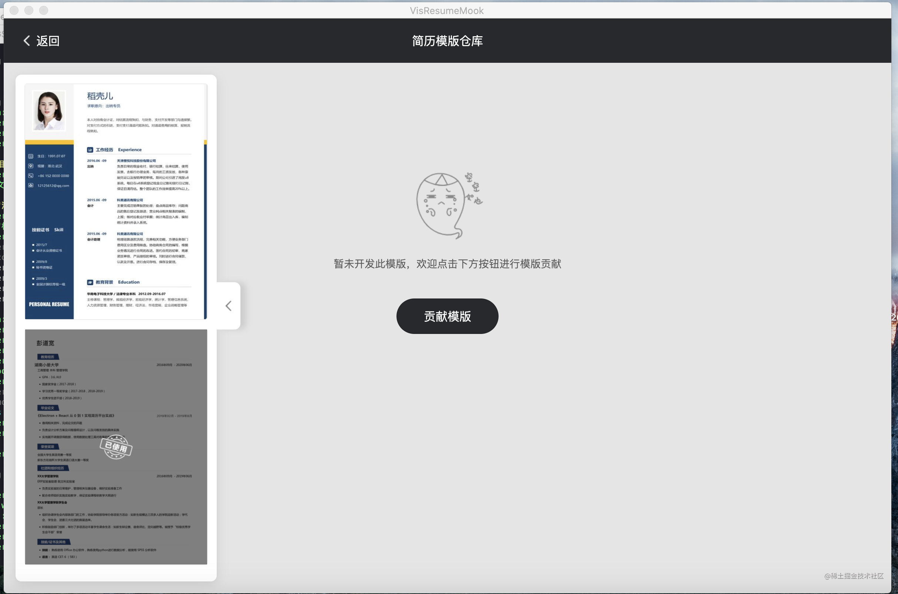Click the 暂未开发此模版 message text
Viewport: 898px width, 594px height.
(447, 264)
